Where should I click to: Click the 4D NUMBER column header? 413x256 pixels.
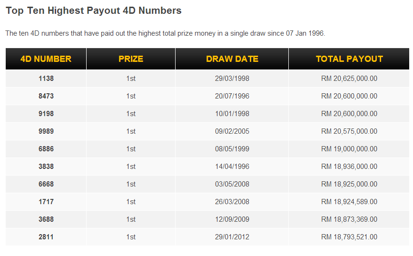tap(46, 59)
